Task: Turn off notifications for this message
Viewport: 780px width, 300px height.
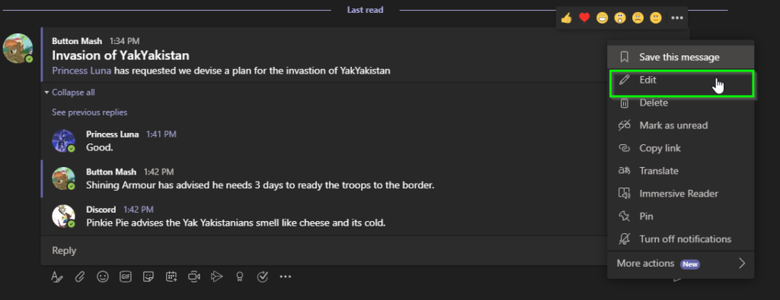Action: pos(680,239)
